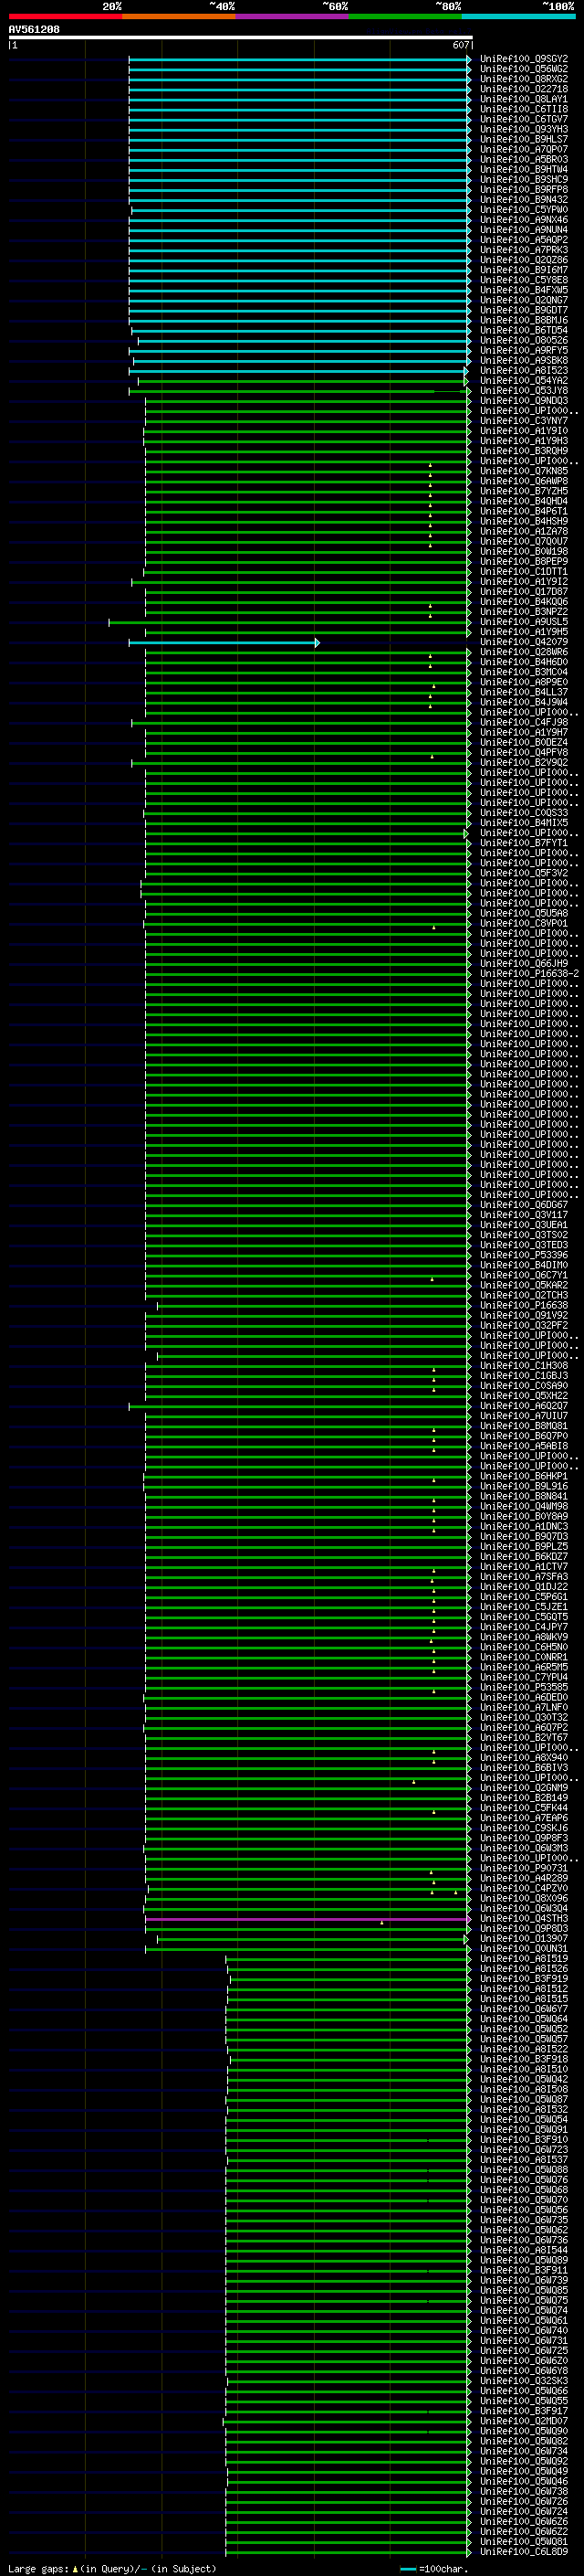The height and width of the screenshot is (2576, 584).
Task: Click the cyan ~100% identity legend swatch
Action: pyautogui.click(x=519, y=16)
